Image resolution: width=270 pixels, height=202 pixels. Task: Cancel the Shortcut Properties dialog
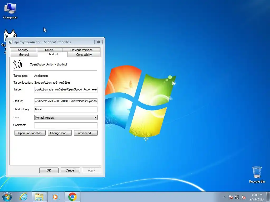70,170
